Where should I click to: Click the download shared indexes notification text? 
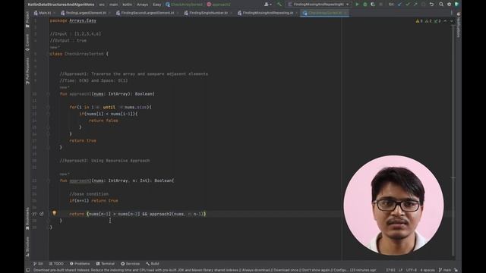coord(204,270)
